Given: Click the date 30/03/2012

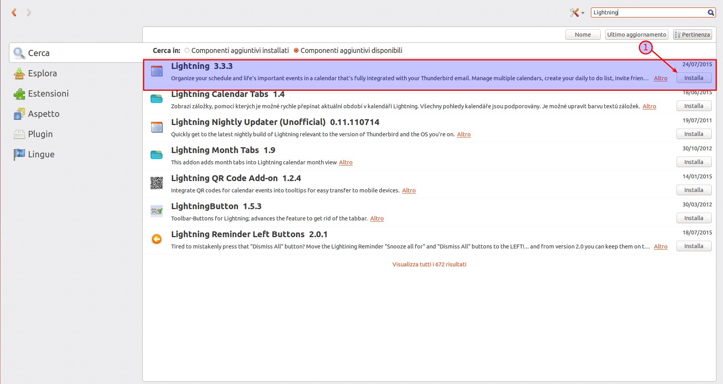Looking at the screenshot, I should pos(697,204).
